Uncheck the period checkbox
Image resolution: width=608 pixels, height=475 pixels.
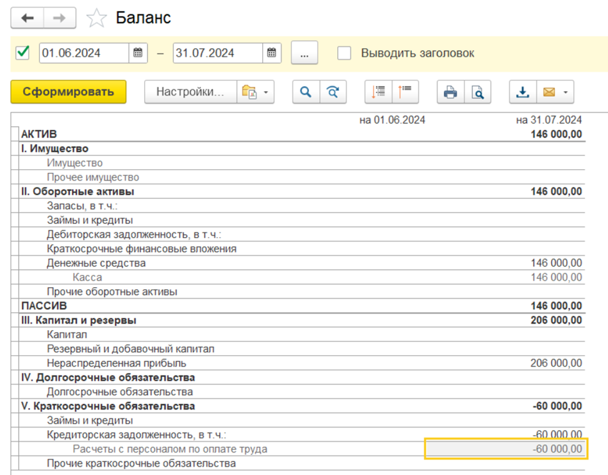tap(23, 53)
